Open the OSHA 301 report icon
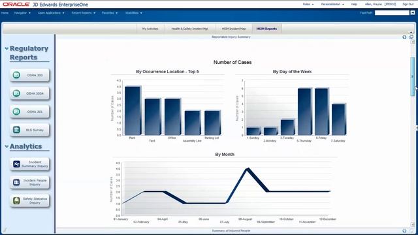 pos(16,112)
